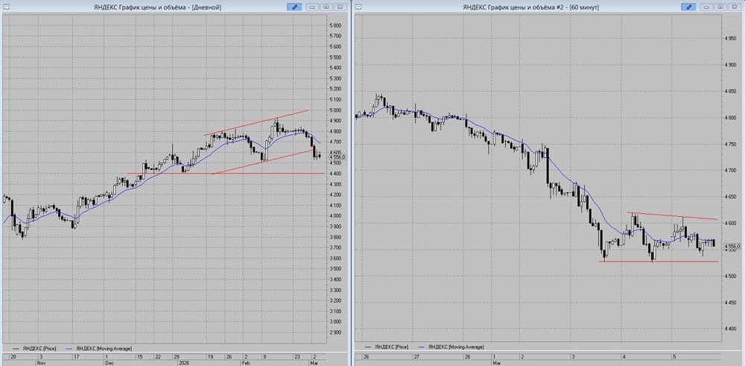The image size is (745, 366).
Task: Toggle the blue link button in the daily chart title bar
Action: point(294,7)
